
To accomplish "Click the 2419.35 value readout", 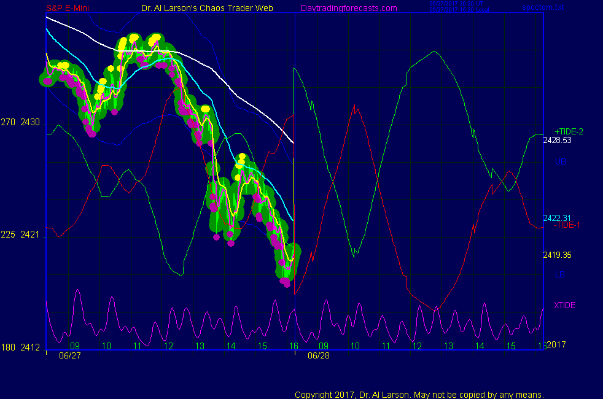I will point(557,255).
